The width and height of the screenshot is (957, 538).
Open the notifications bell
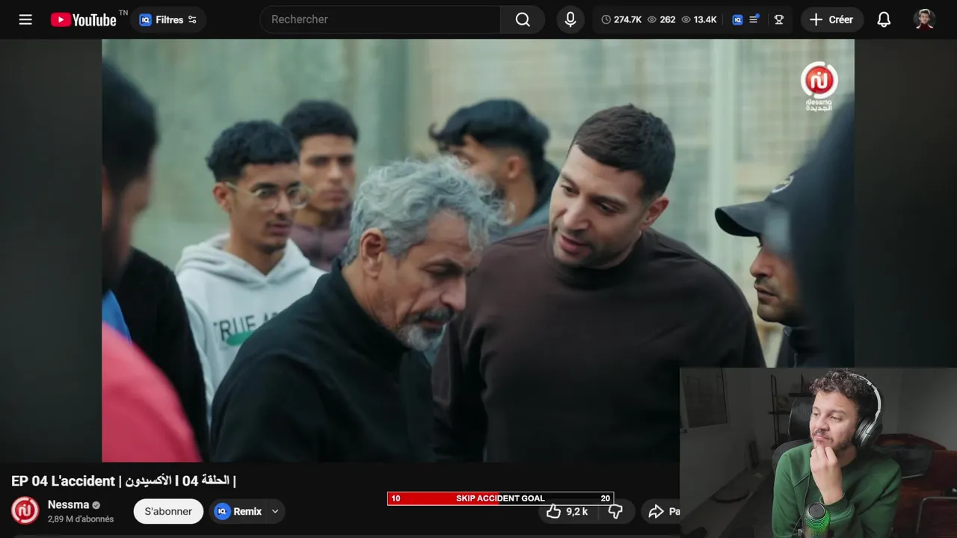(x=884, y=19)
